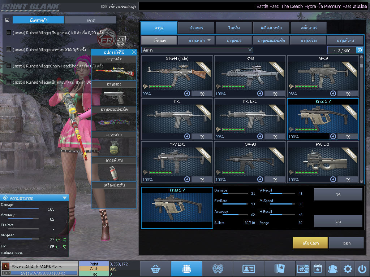Tick the last Ruined Village Kill mission checkbox
Screen dimensions: 370x277
point(9,82)
